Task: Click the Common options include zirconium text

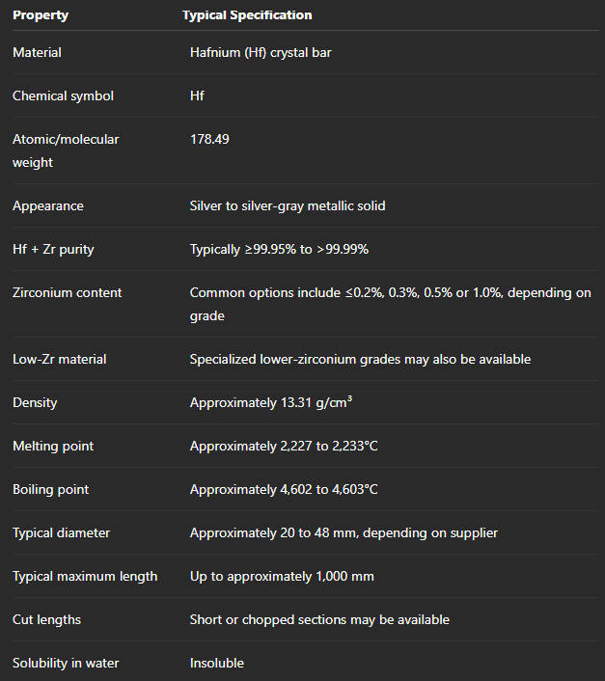Action: [391, 304]
